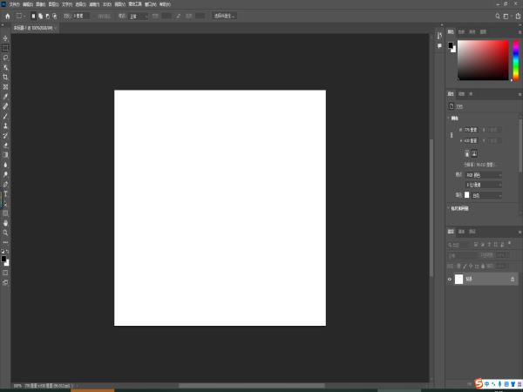This screenshot has height=392, width=523.
Task: Select the Brush tool
Action: click(5, 115)
